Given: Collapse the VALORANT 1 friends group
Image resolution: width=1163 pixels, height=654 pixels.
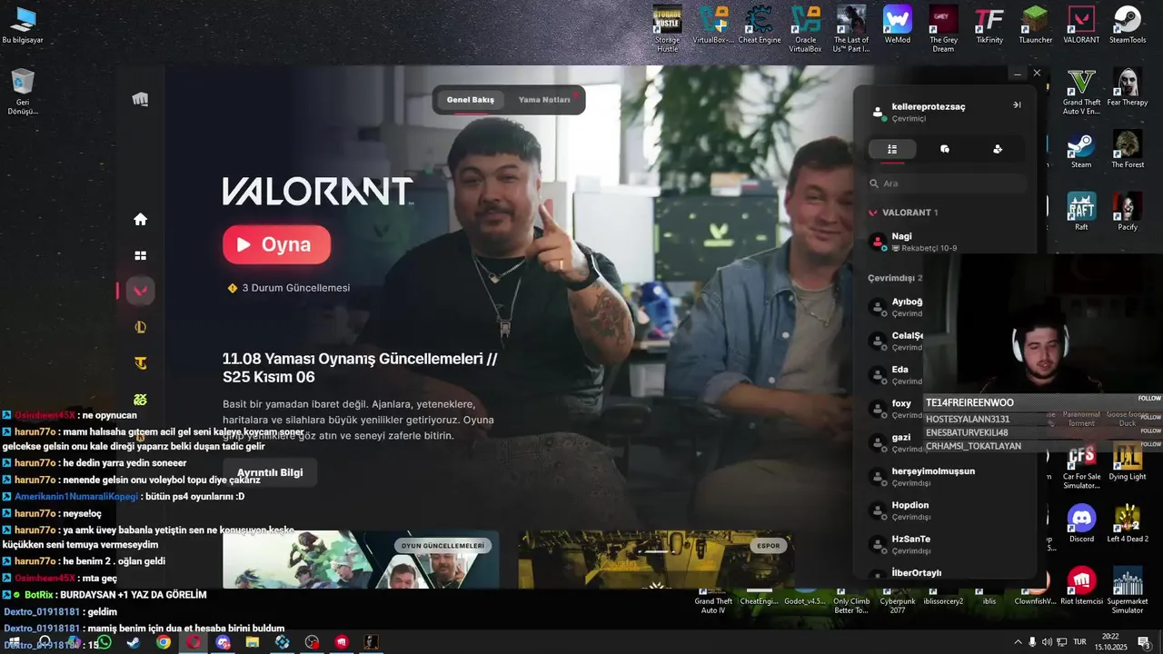Looking at the screenshot, I should click(x=904, y=213).
